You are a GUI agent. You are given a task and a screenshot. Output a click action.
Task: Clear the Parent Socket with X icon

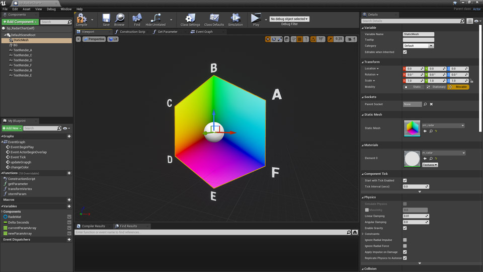(431, 104)
